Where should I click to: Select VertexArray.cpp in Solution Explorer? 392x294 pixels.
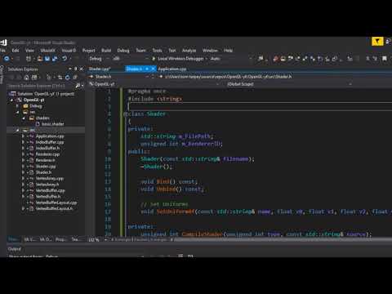pos(50,178)
